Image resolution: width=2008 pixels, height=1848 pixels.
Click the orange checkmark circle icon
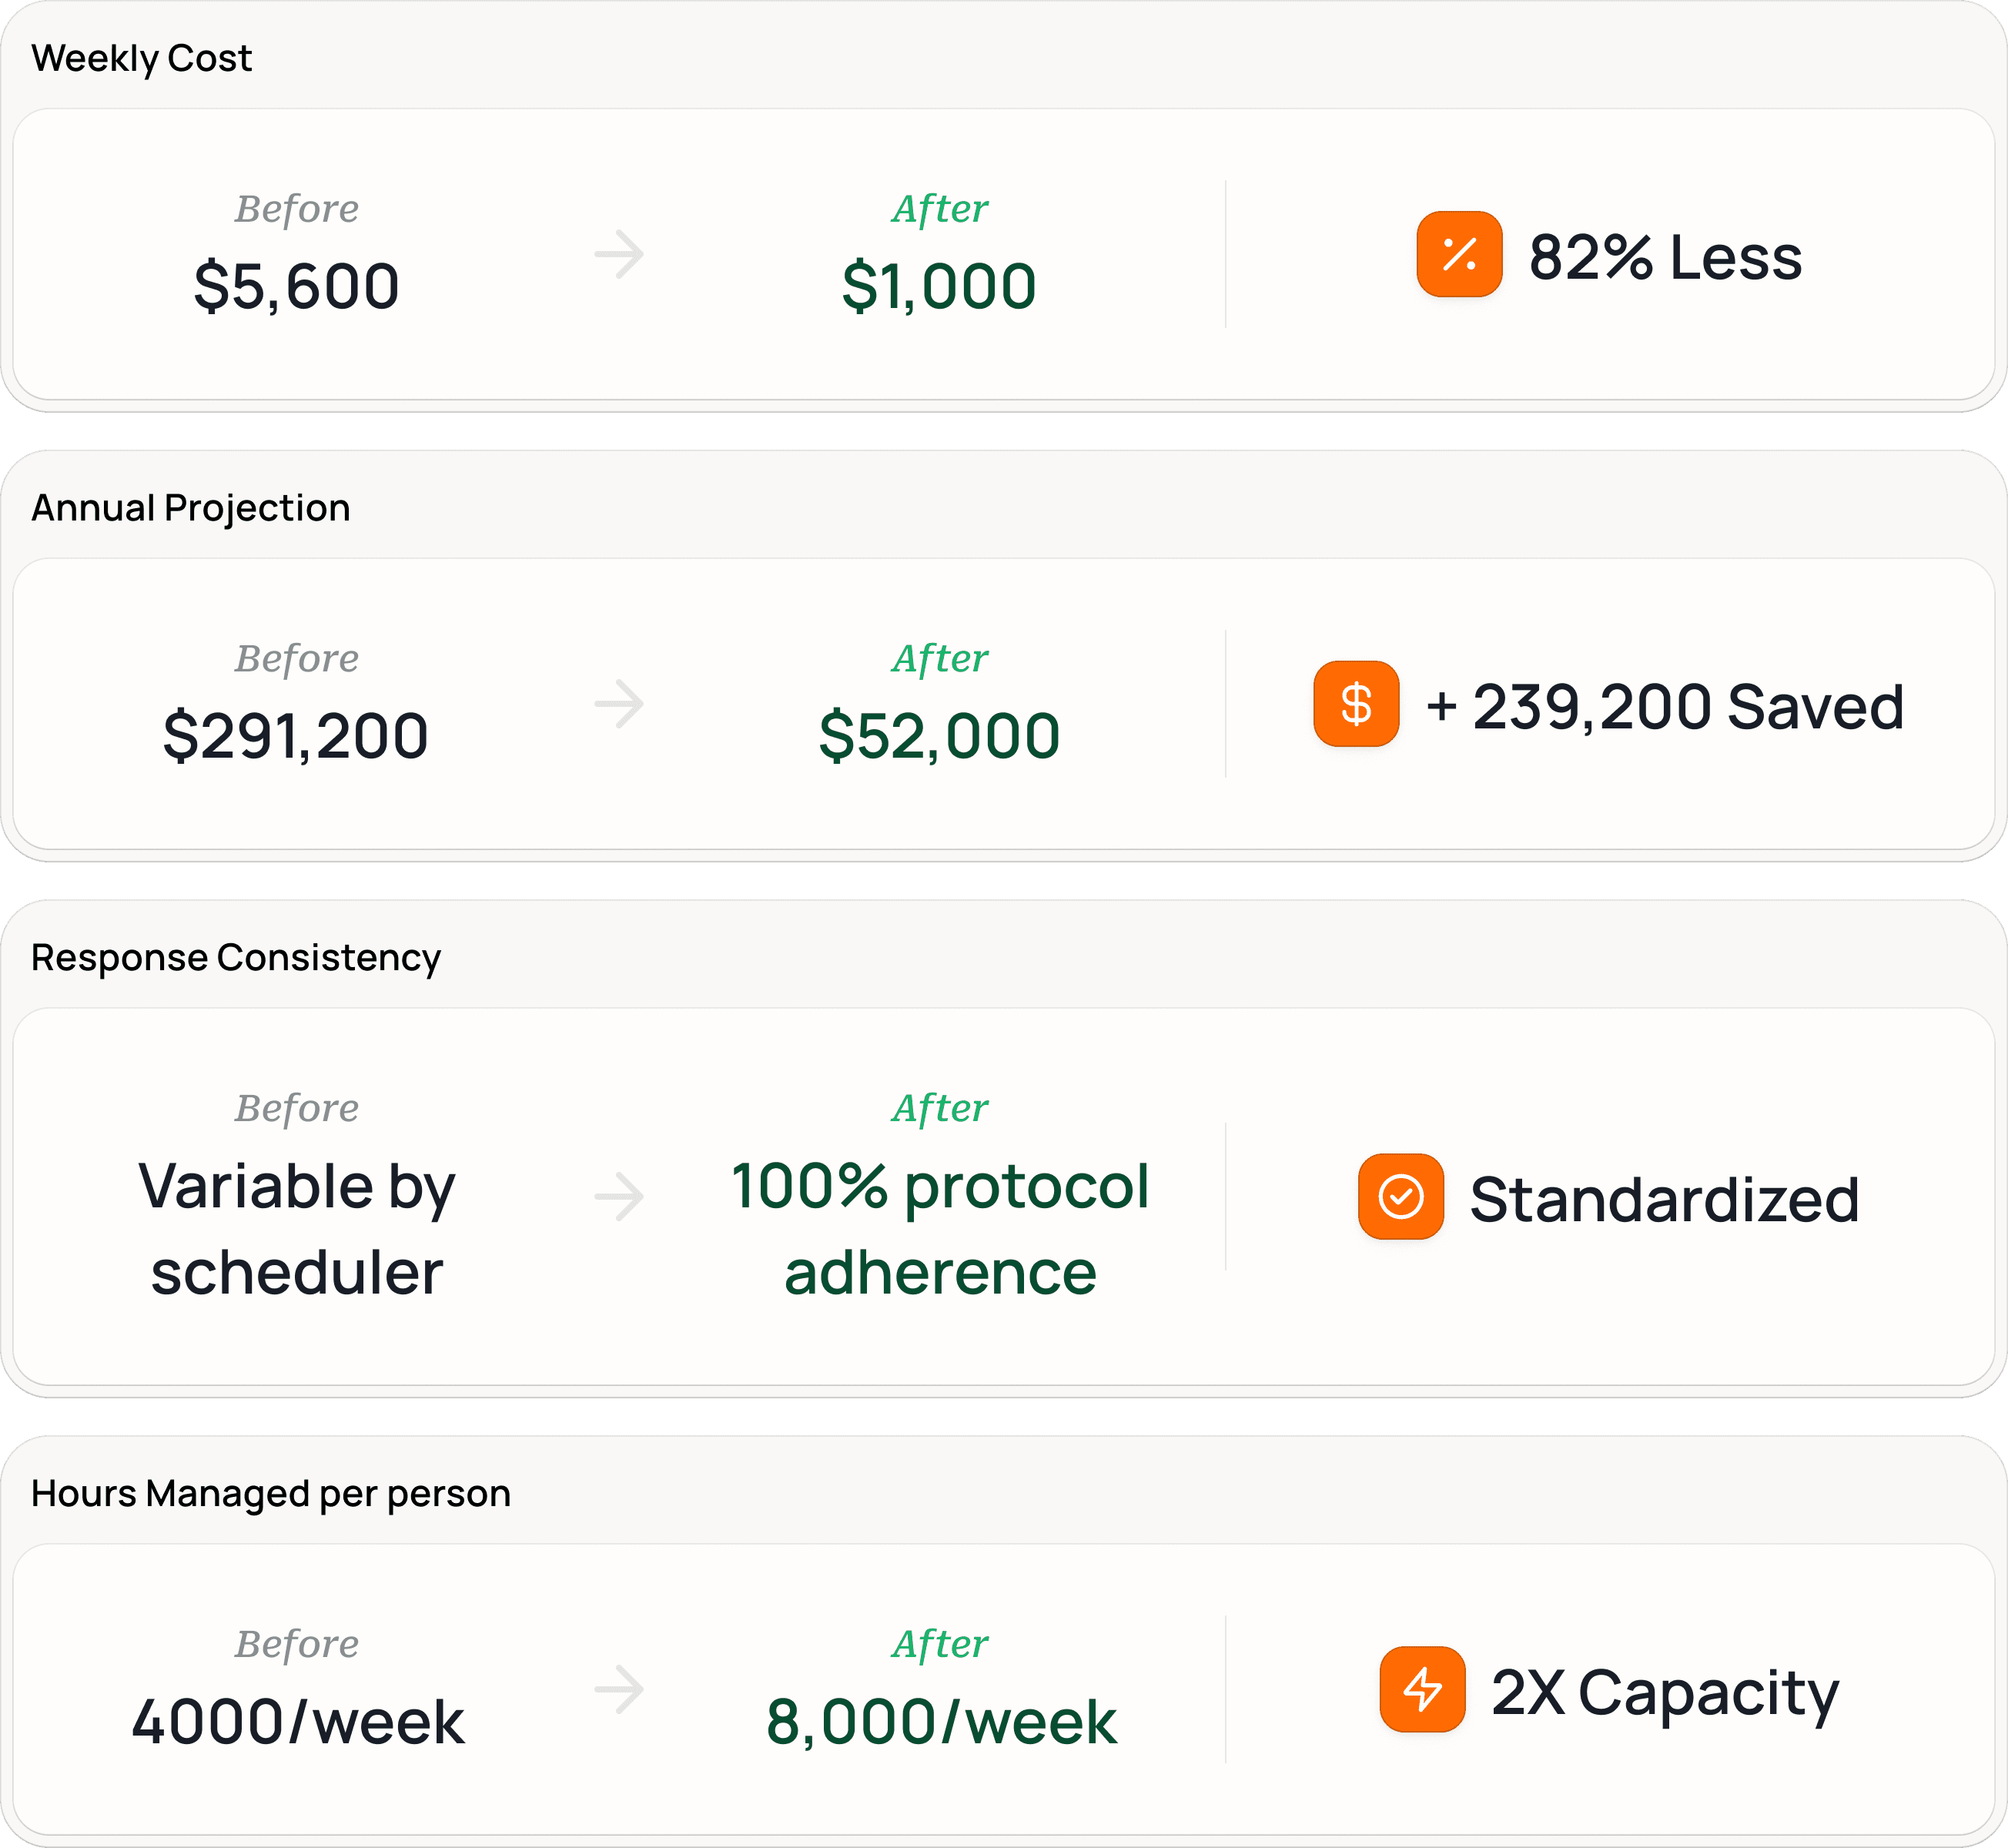(1400, 1197)
